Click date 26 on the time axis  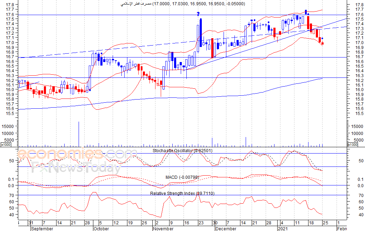coord(144,223)
